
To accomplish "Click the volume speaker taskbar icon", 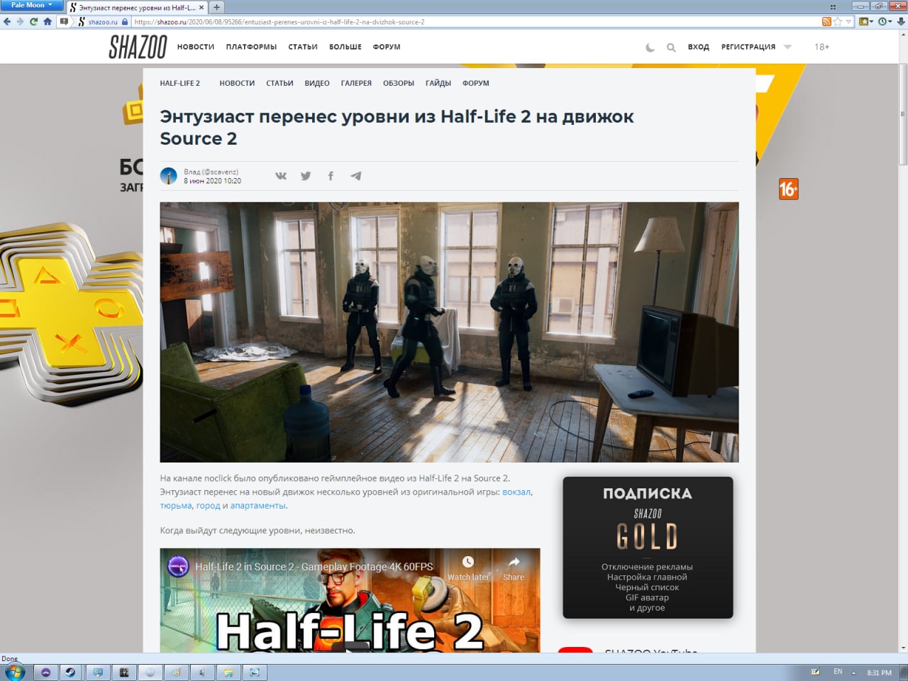I will pyautogui.click(x=202, y=672).
